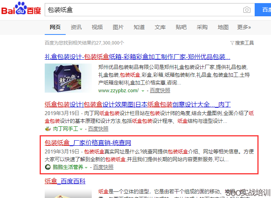Click the Baidu logo
Image resolution: width=271 pixels, height=198 pixels.
click(21, 9)
